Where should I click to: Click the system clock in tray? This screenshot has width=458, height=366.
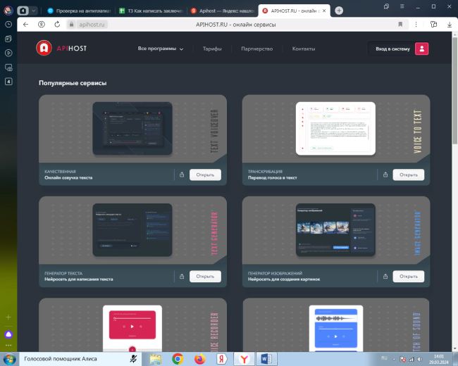tap(438, 359)
